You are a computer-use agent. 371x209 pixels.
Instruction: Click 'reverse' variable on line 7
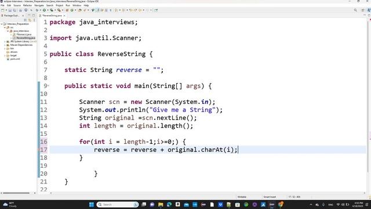(x=129, y=70)
